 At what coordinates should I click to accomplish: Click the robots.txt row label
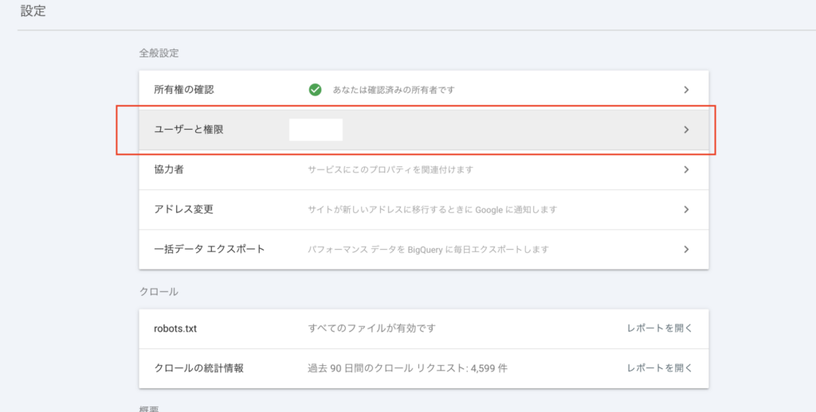pos(176,328)
